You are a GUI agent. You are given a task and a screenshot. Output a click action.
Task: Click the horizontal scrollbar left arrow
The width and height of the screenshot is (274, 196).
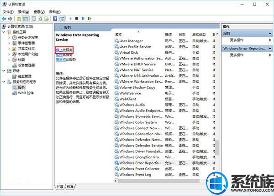(116, 181)
